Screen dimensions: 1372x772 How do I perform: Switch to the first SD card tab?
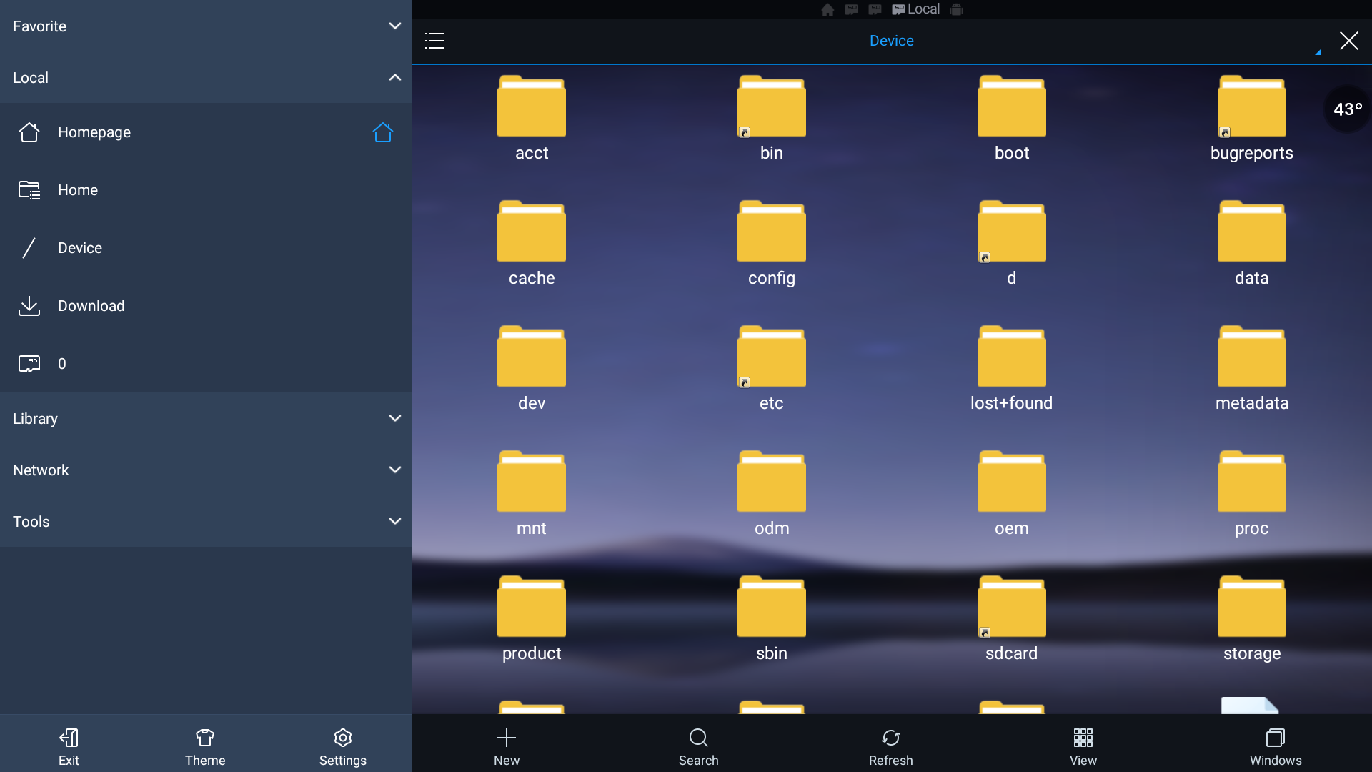[x=851, y=9]
